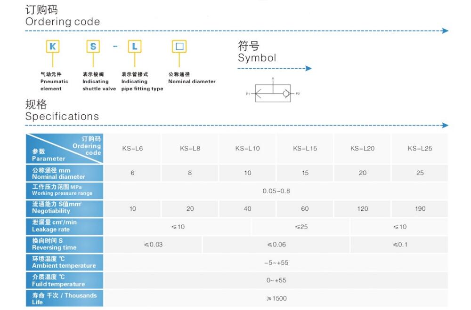
Task: Click the yellow K code box
Action: coord(52,47)
